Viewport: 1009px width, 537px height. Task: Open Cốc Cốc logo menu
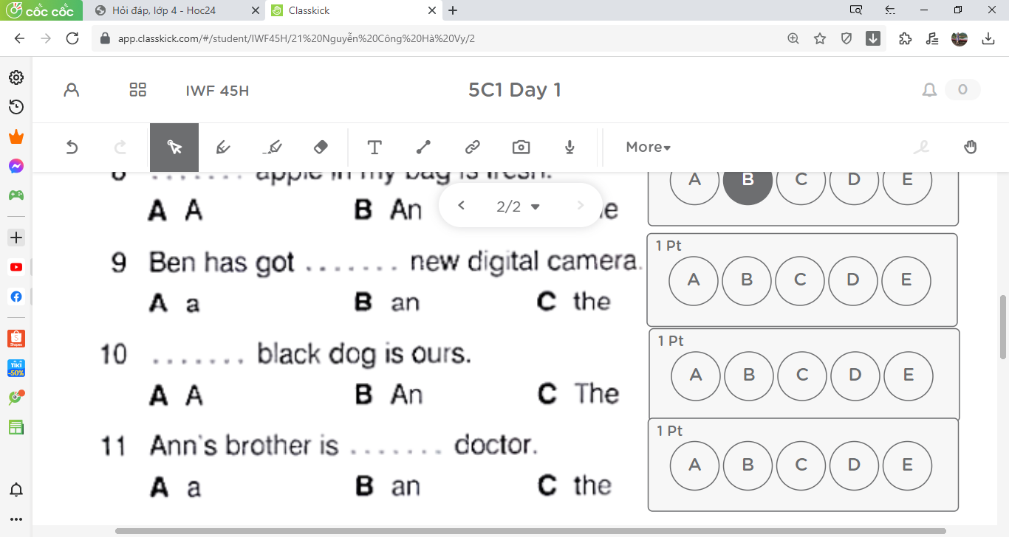(41, 10)
